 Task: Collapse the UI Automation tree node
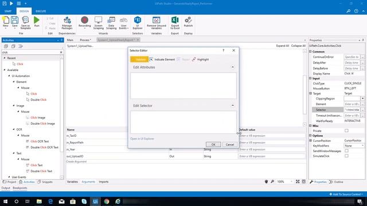[9, 76]
